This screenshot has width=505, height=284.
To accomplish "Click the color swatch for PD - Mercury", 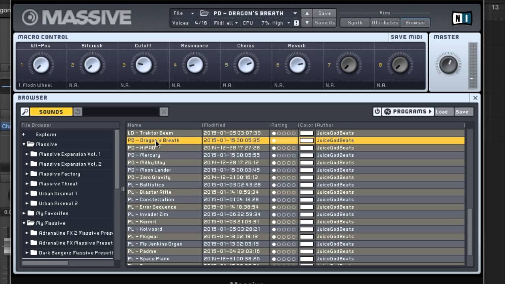I will tap(307, 155).
